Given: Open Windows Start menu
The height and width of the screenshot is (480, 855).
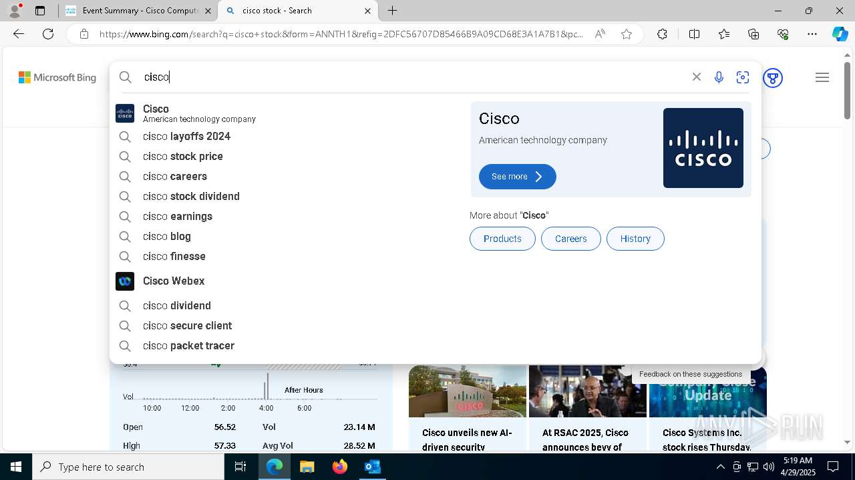Looking at the screenshot, I should point(16,467).
